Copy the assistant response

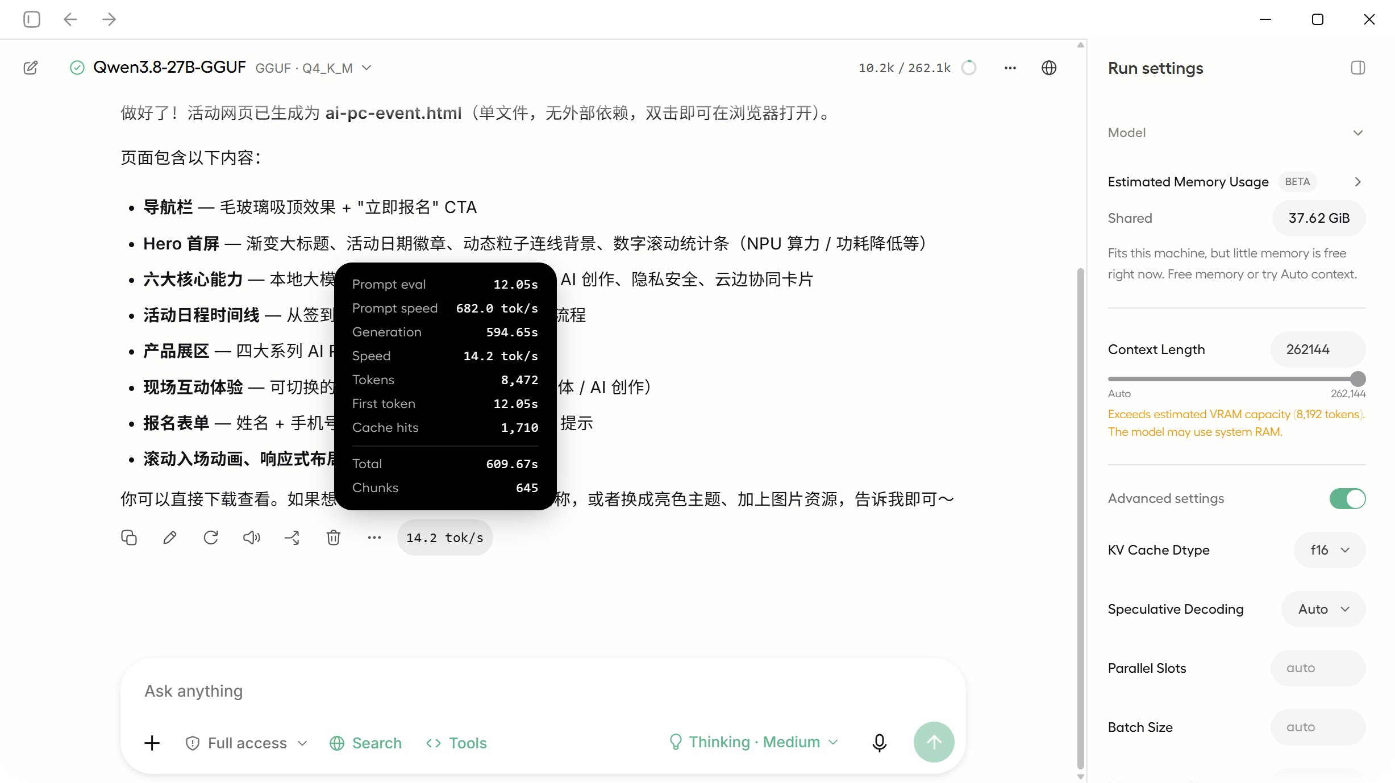[129, 538]
